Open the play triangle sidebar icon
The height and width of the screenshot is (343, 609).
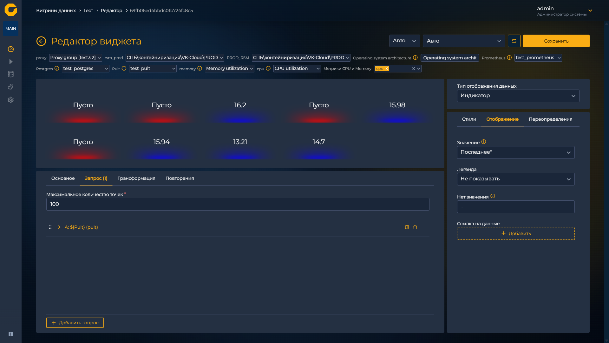point(11,62)
